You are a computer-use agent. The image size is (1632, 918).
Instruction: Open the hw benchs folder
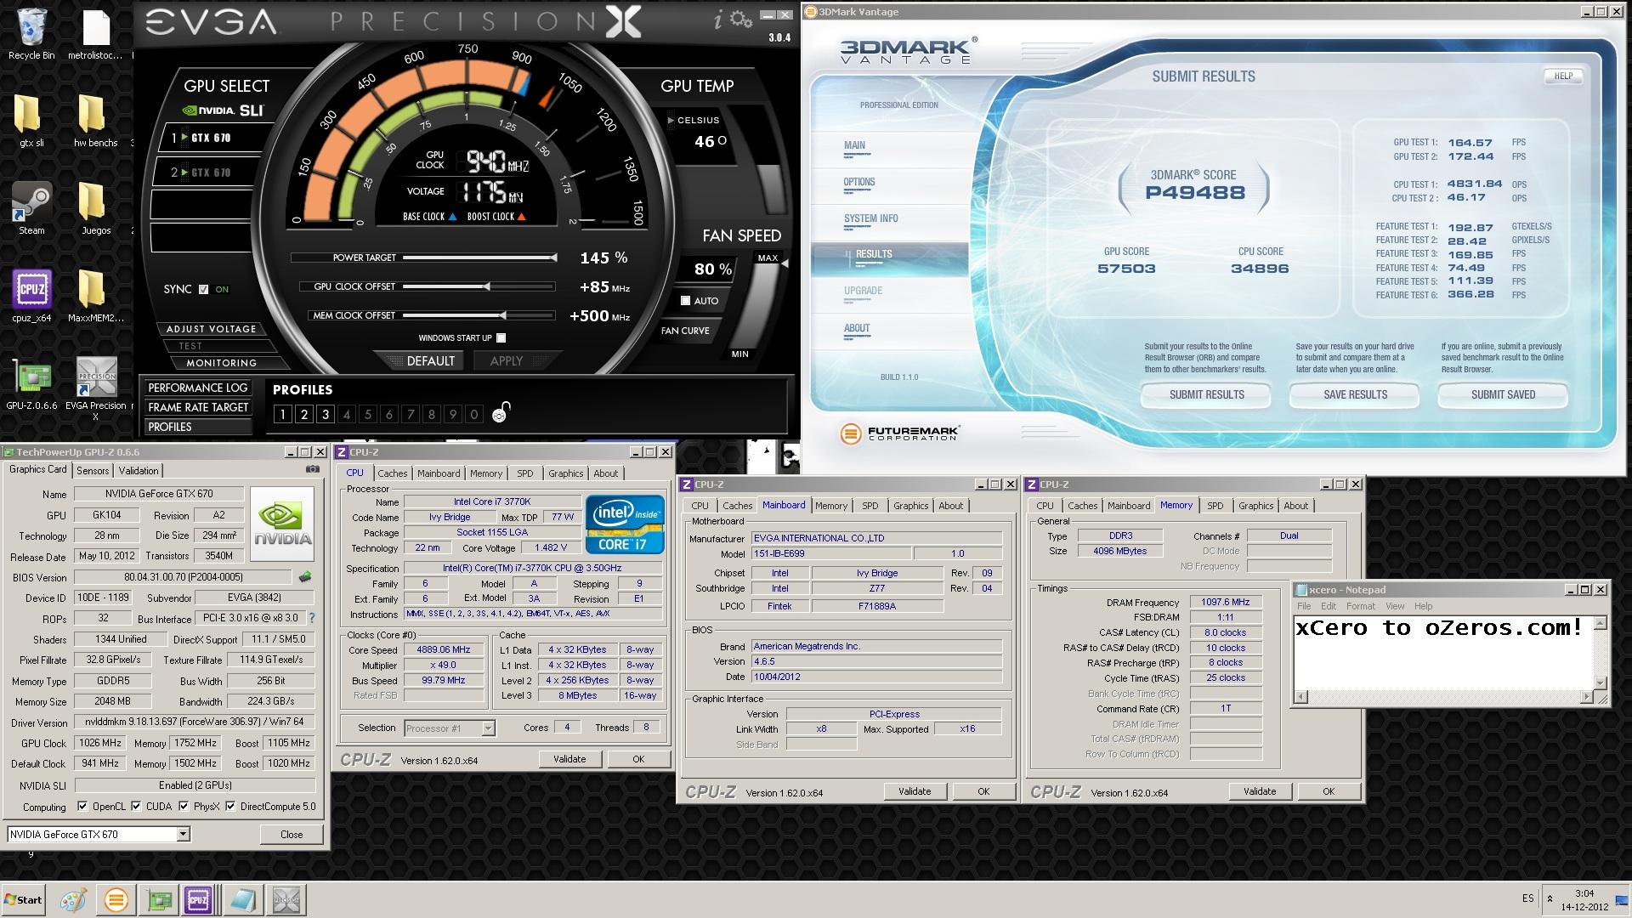[93, 120]
